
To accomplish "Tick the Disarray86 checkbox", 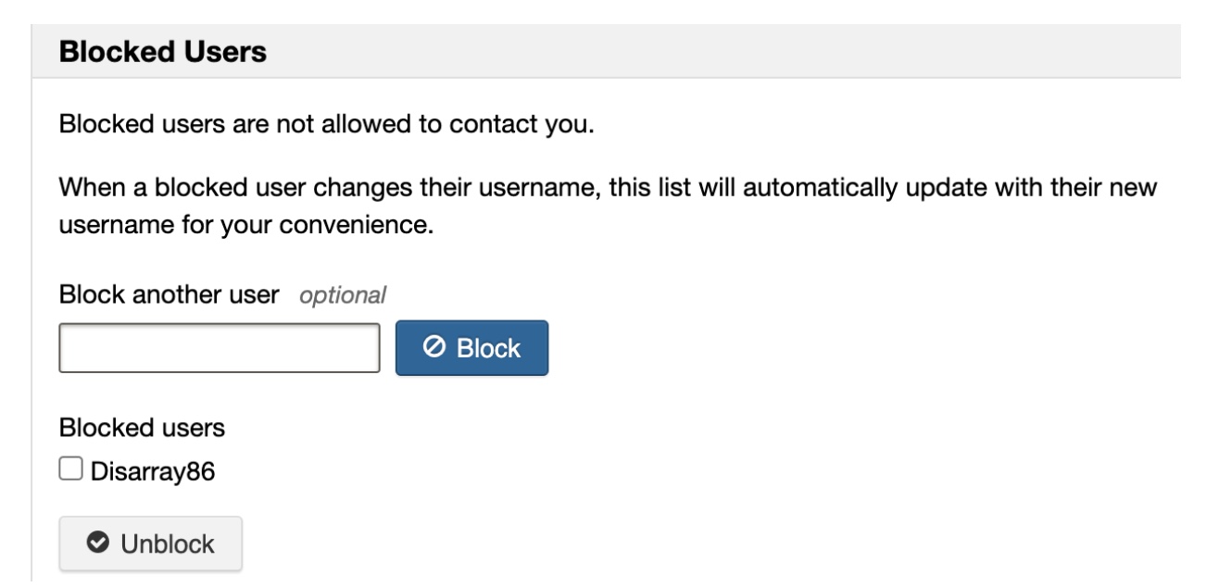I will (x=69, y=472).
